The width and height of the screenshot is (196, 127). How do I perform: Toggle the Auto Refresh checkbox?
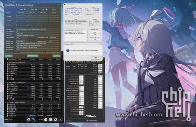click(88, 120)
